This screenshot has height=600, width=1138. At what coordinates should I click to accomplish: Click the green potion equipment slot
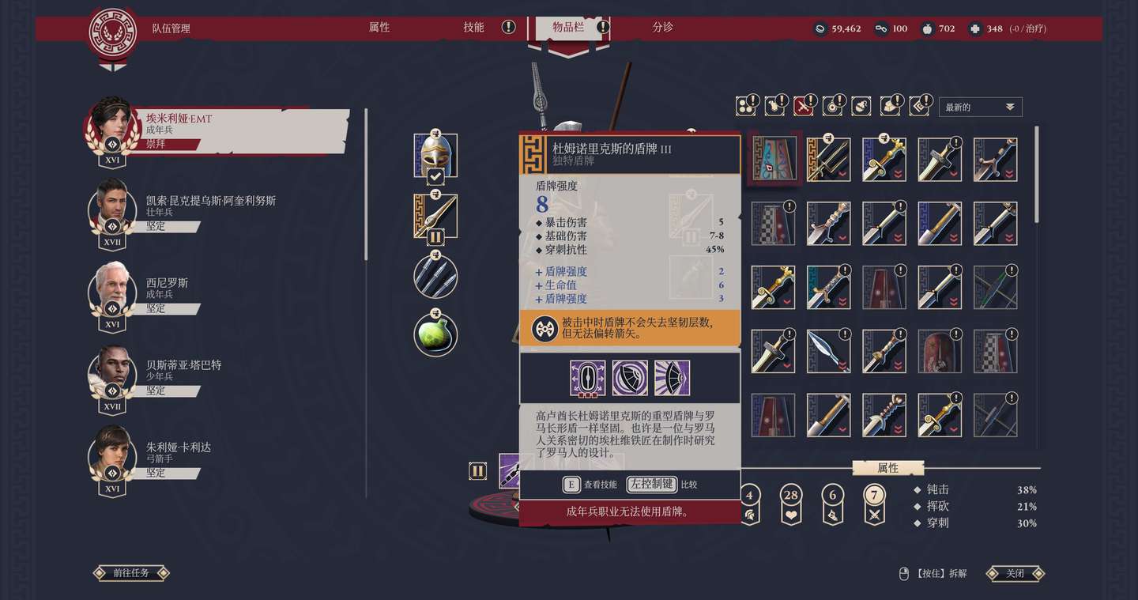coord(435,334)
